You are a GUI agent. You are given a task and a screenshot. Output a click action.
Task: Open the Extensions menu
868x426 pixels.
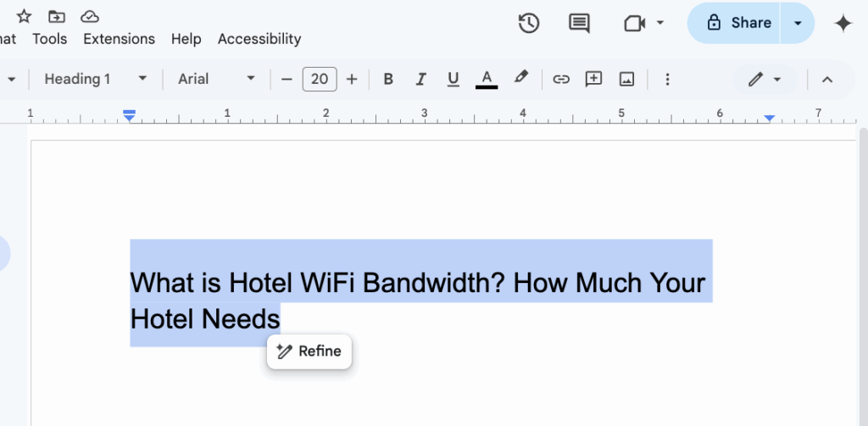119,39
